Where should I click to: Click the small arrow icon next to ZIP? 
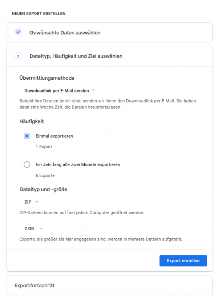point(37,202)
